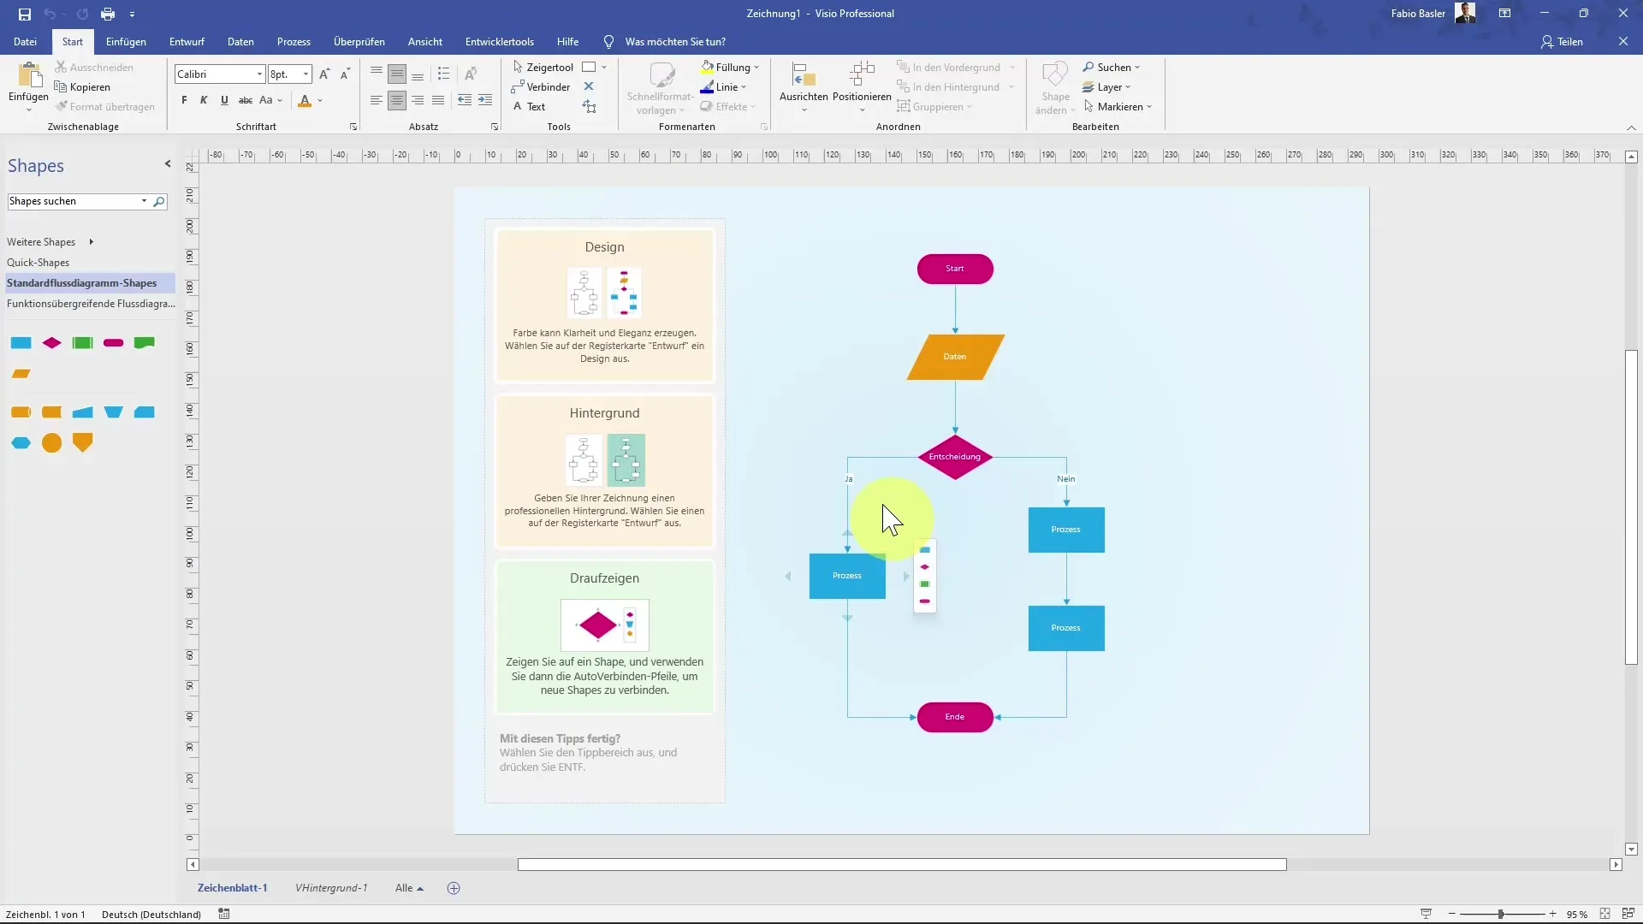Toggle align text left
The width and height of the screenshot is (1643, 924).
pos(377,100)
